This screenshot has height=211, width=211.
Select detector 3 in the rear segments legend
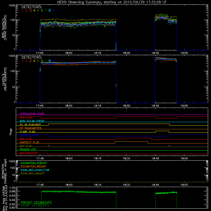(30, 61)
